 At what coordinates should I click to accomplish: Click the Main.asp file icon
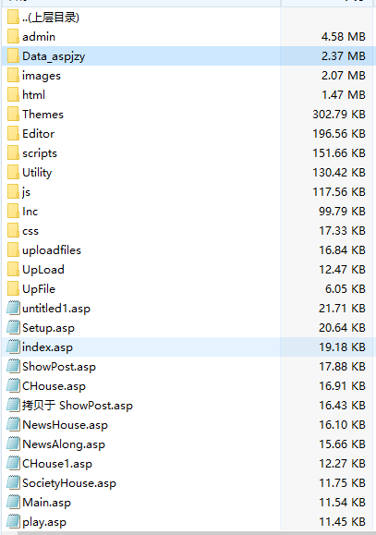[13, 503]
